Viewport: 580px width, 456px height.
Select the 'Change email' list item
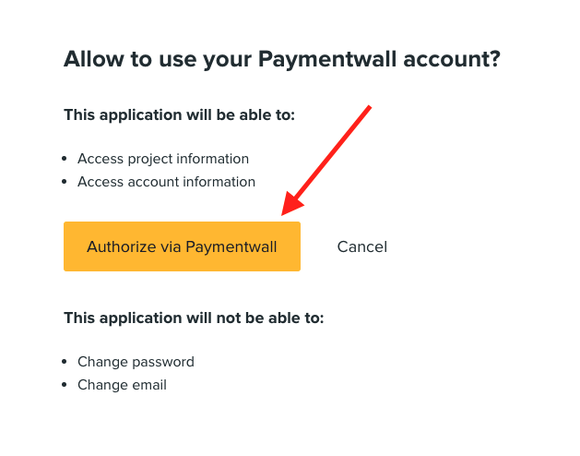122,385
